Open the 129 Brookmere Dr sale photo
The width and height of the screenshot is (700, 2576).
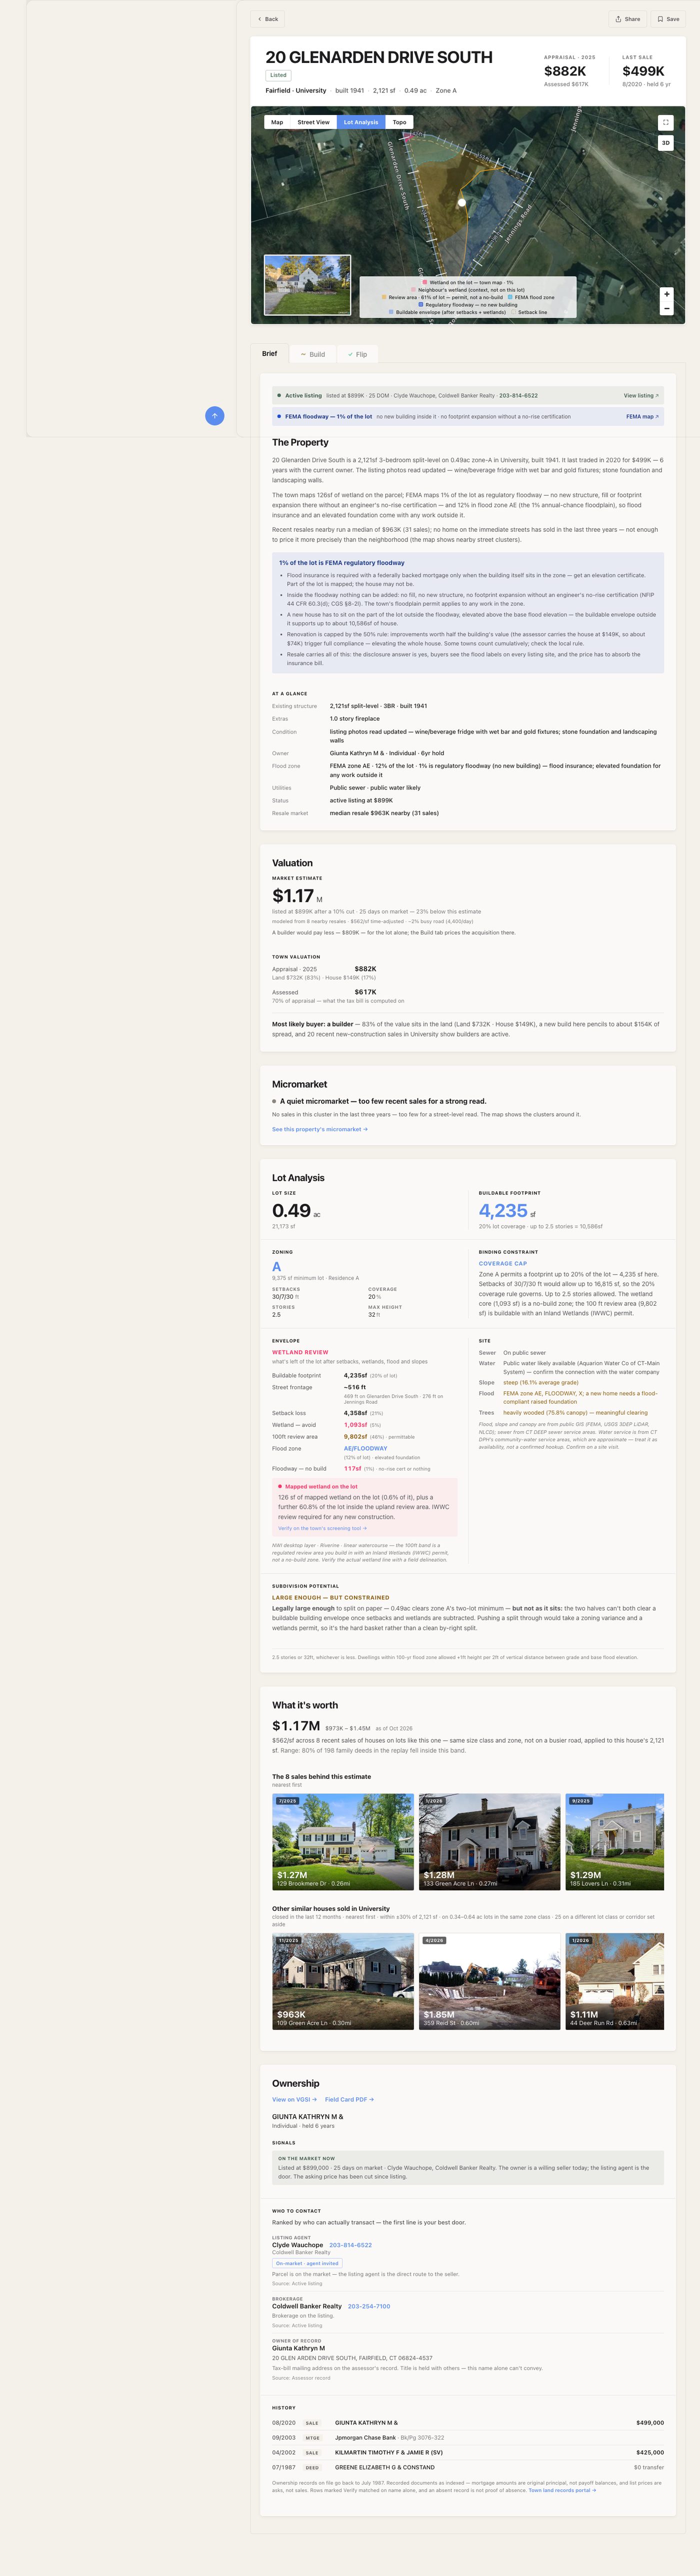point(342,1841)
